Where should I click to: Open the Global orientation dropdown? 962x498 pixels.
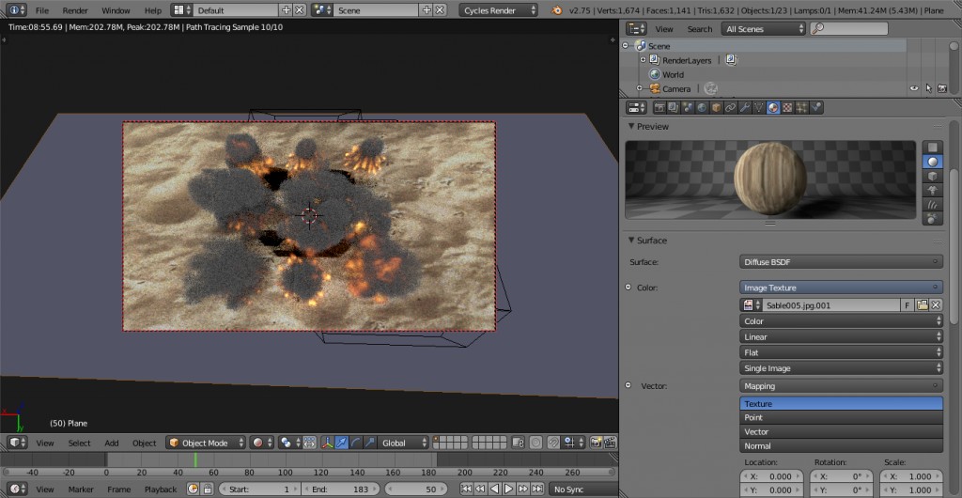tap(404, 443)
